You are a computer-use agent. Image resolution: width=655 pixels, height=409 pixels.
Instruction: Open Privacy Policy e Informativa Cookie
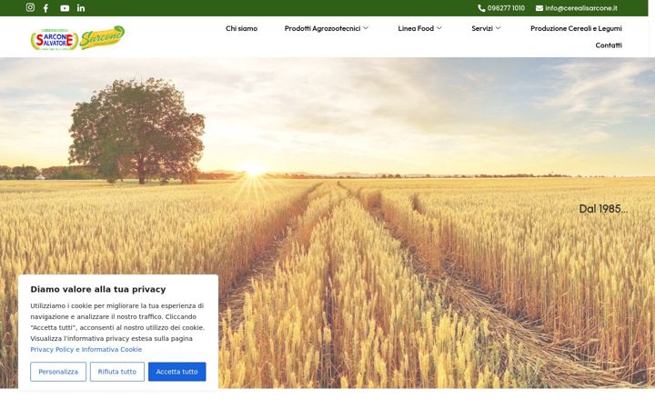point(86,349)
